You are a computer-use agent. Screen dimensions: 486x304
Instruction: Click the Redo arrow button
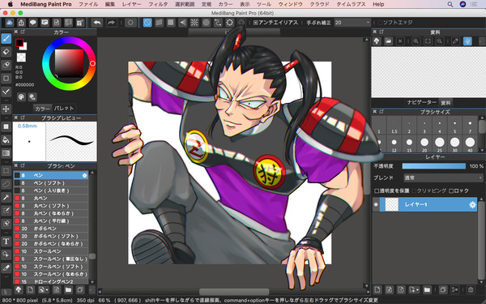click(111, 23)
